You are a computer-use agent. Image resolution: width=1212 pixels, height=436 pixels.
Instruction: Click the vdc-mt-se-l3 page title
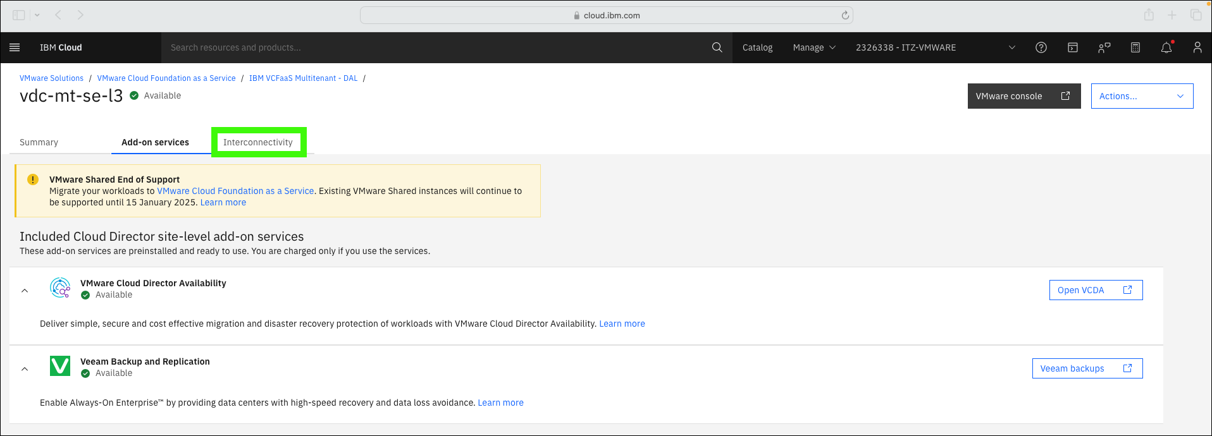pyautogui.click(x=71, y=96)
